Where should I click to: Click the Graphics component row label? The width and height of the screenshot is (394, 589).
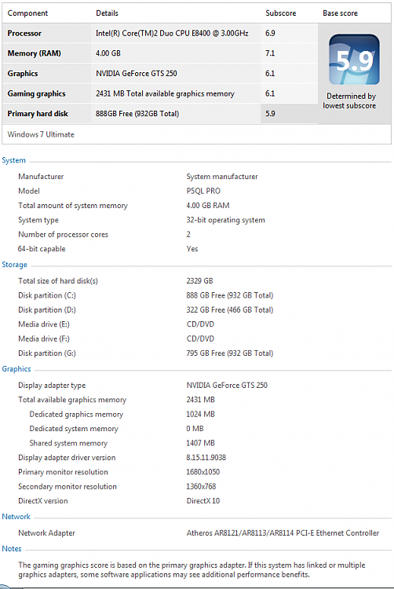tap(23, 73)
